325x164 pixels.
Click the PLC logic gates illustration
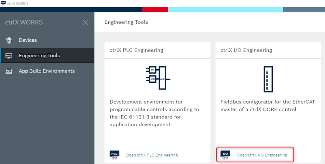(158, 78)
